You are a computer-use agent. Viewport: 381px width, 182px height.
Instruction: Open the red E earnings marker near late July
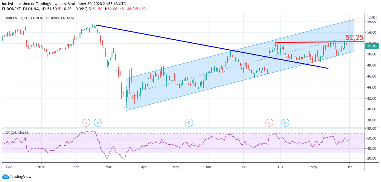[x=269, y=122]
